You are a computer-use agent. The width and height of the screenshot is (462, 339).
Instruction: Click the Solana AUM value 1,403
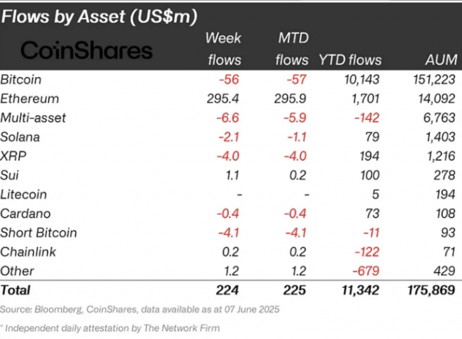tap(440, 137)
